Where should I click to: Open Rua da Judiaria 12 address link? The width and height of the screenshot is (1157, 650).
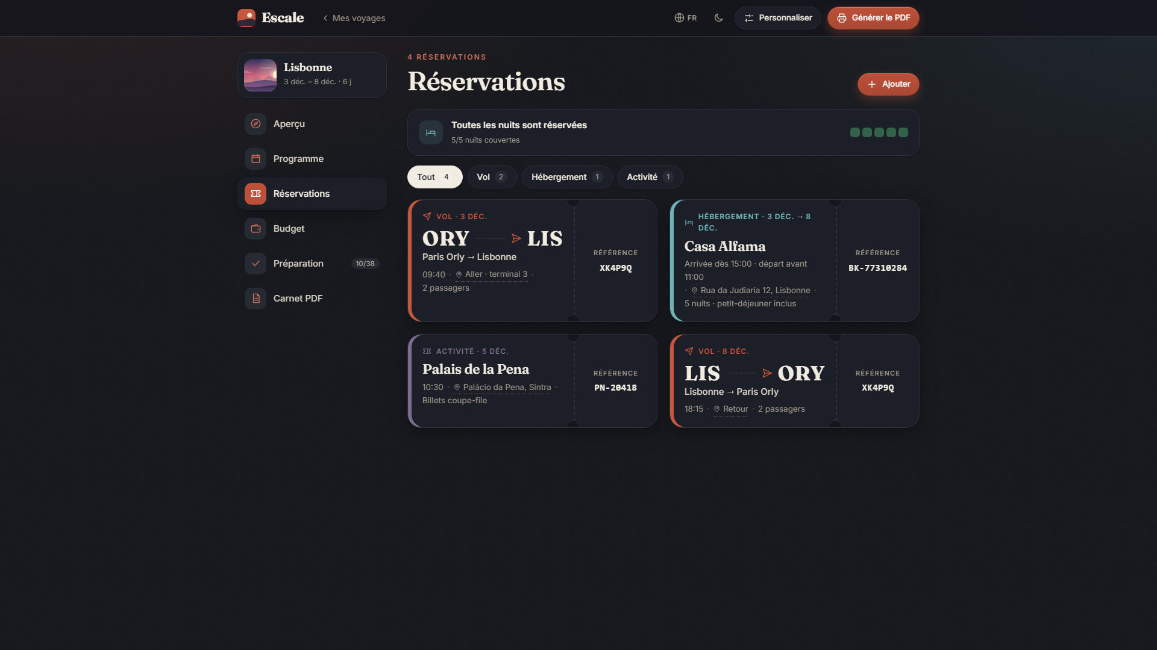750,290
